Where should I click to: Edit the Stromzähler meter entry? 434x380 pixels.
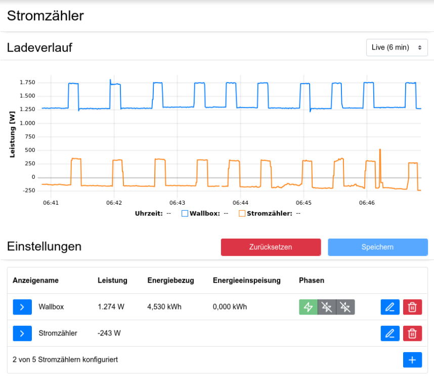[x=389, y=333]
